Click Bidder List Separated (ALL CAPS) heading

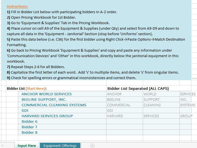(138, 88)
